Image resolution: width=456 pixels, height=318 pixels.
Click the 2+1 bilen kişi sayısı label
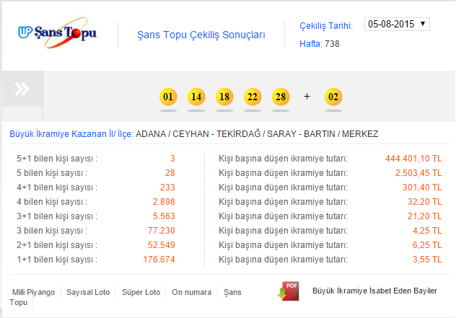(x=57, y=245)
